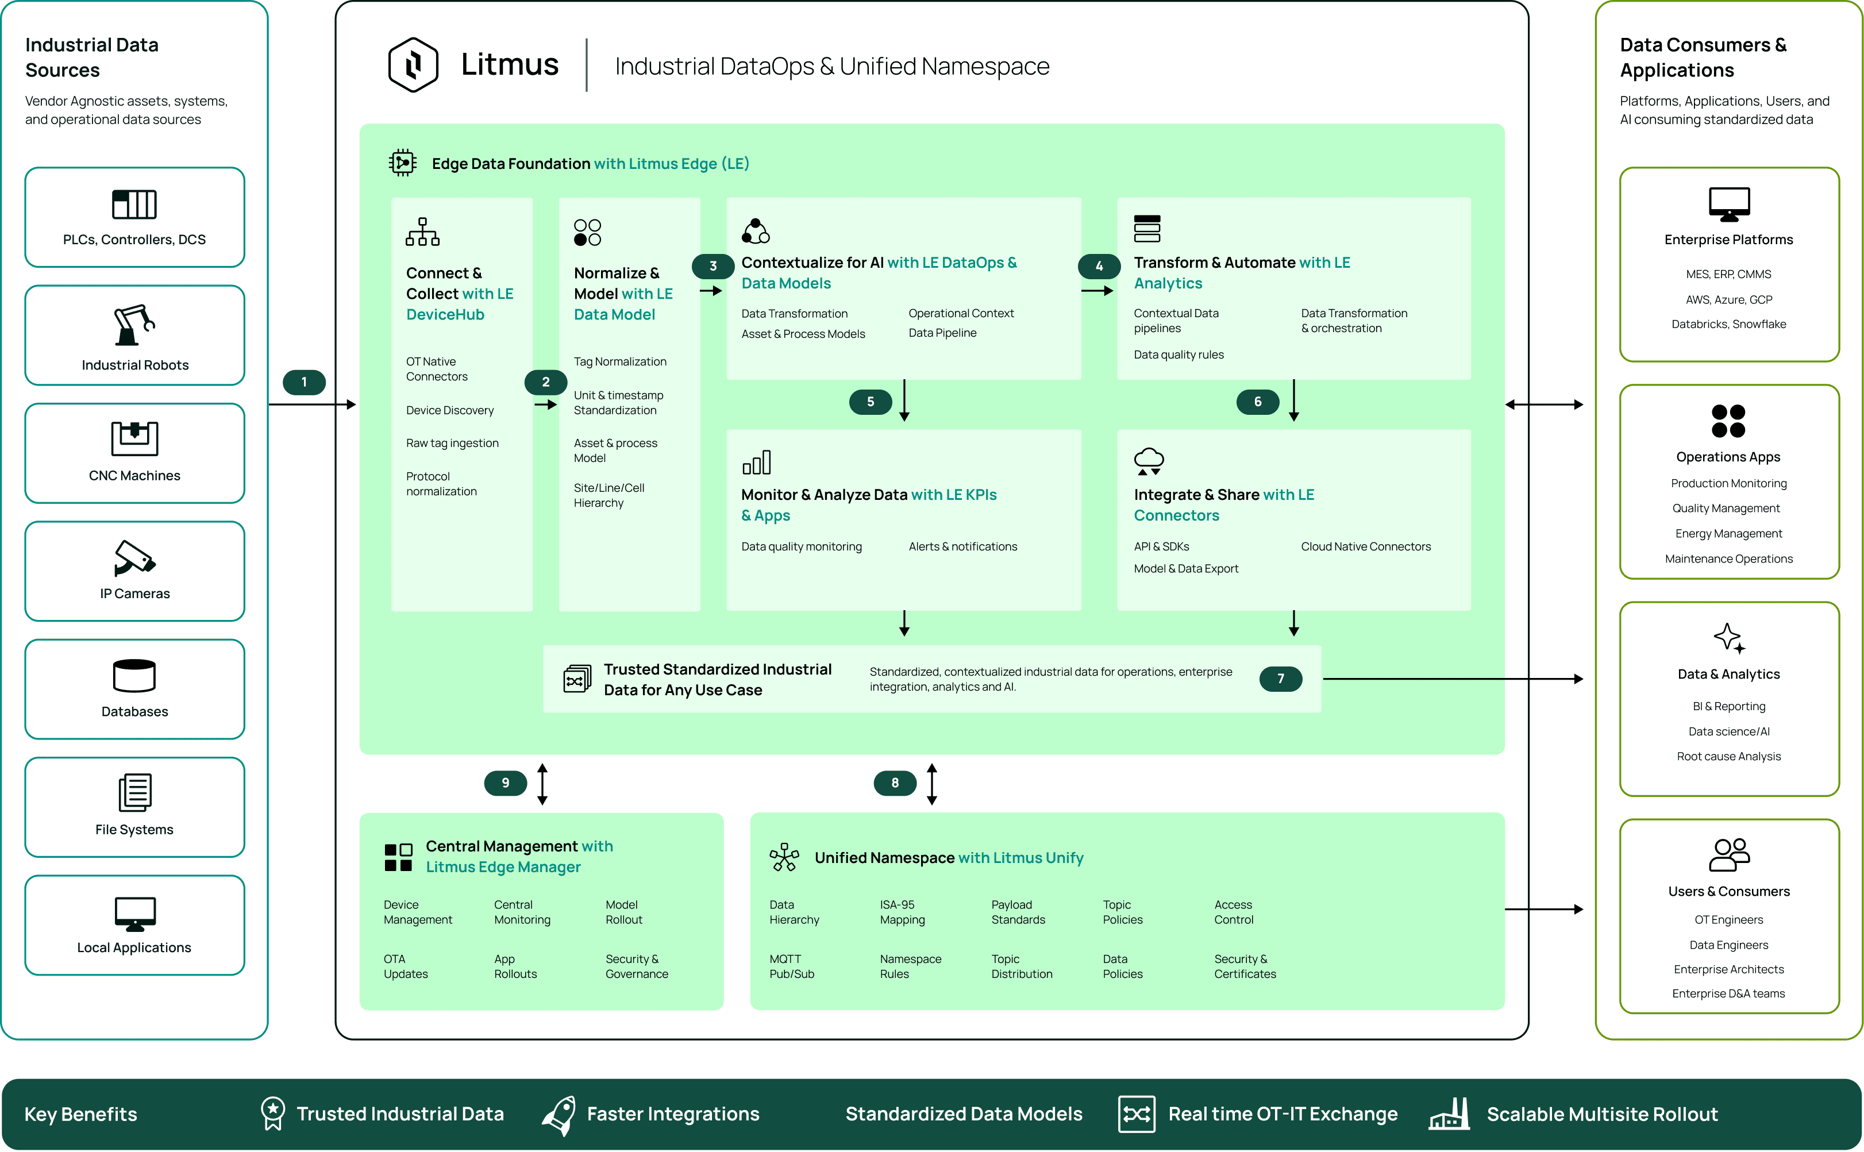
Task: Select the Security & Certificates text
Action: click(x=1245, y=966)
